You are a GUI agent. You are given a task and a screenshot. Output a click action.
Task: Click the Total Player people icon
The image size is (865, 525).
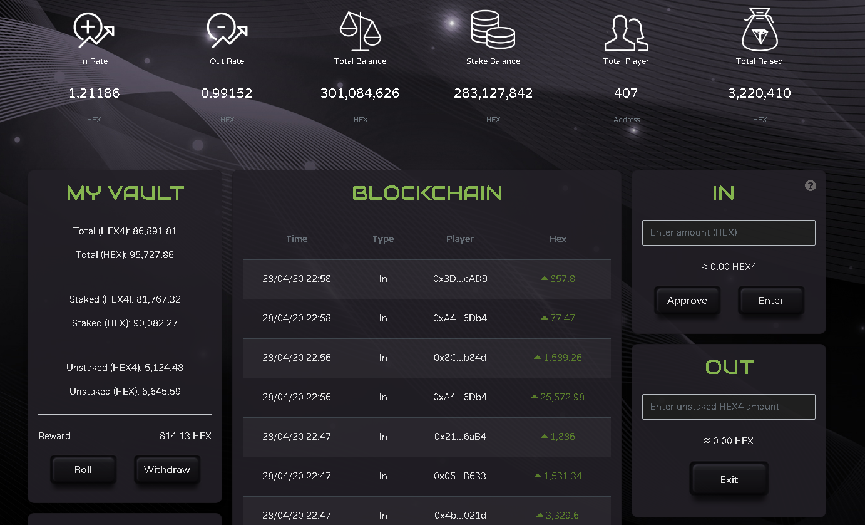(x=626, y=33)
